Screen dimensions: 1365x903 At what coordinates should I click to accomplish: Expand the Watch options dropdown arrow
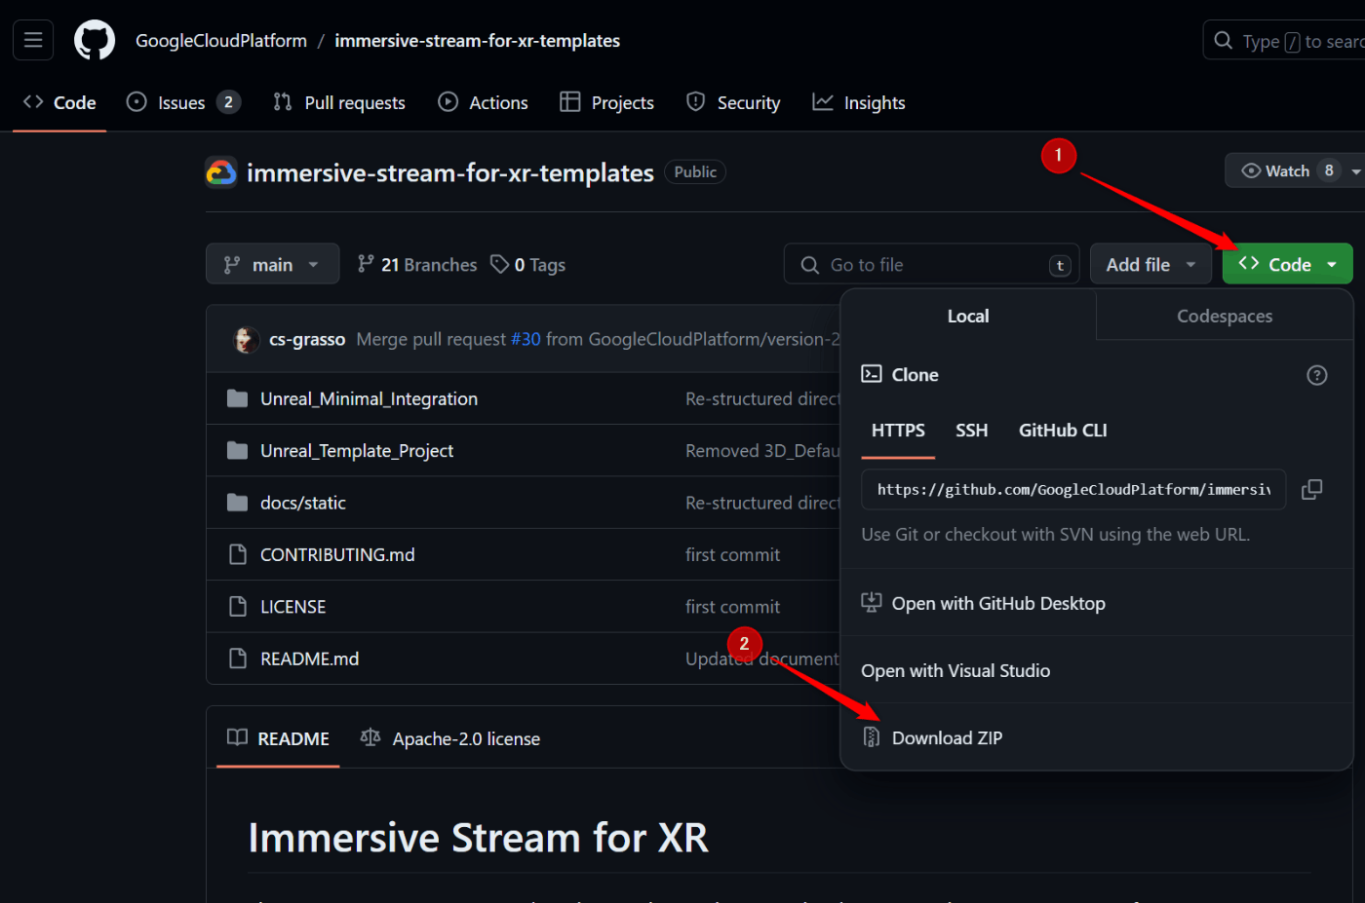point(1355,170)
